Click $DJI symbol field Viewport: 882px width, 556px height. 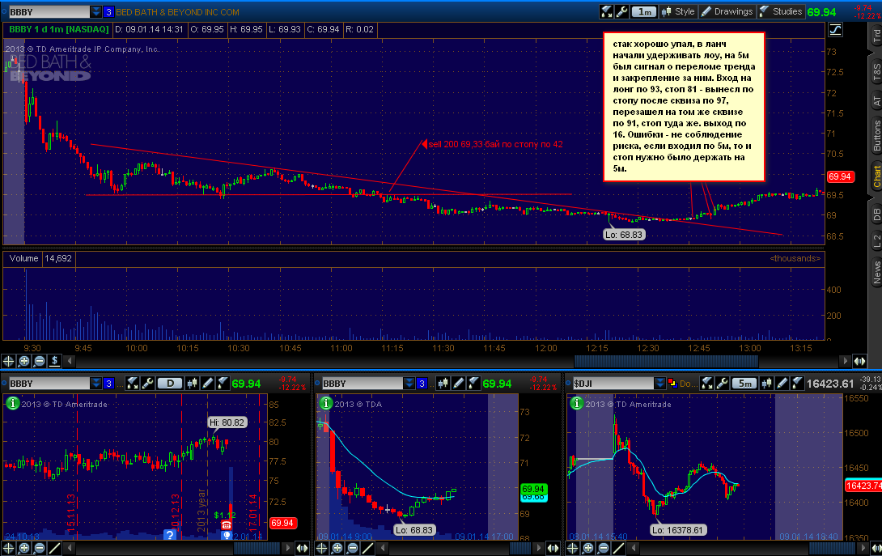(613, 384)
